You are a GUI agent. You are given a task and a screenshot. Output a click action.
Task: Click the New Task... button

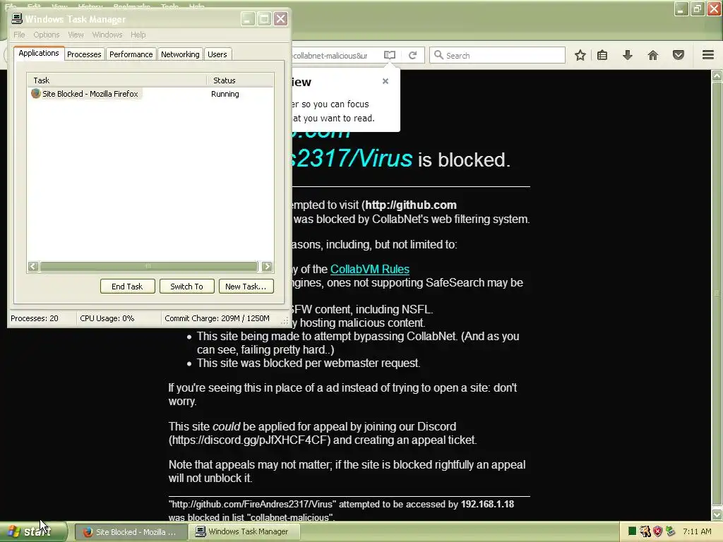[x=246, y=287]
